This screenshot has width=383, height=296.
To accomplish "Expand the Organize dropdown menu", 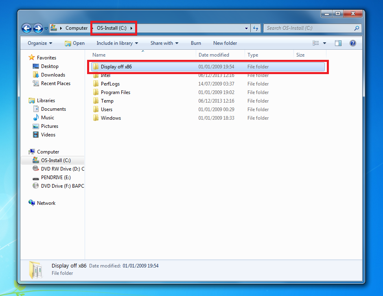I will (39, 43).
